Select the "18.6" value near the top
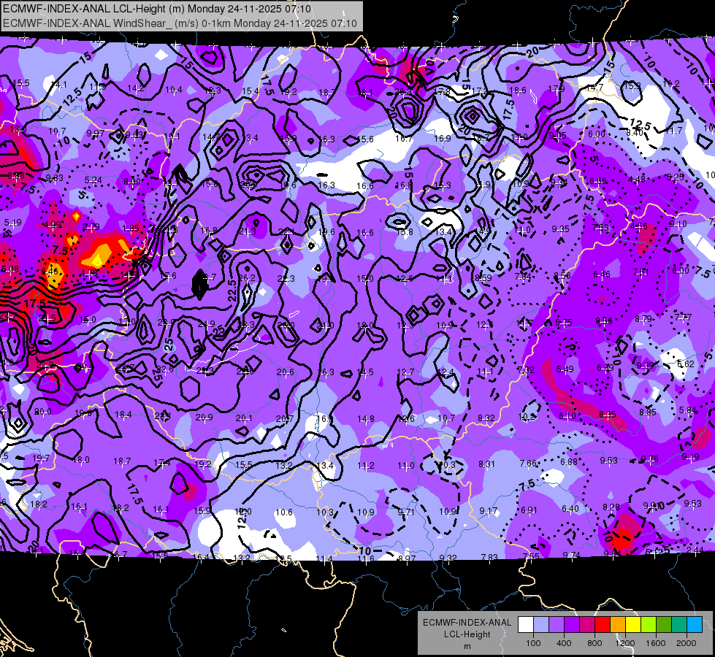The image size is (715, 657). click(517, 91)
